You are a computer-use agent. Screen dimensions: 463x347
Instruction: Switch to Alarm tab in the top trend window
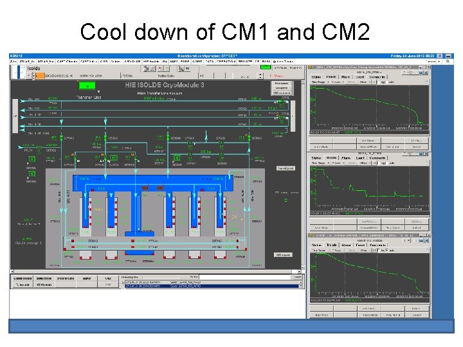[x=345, y=77]
